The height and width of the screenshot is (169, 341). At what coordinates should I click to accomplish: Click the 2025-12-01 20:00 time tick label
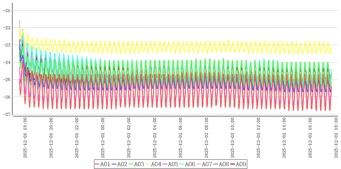(x=51, y=138)
